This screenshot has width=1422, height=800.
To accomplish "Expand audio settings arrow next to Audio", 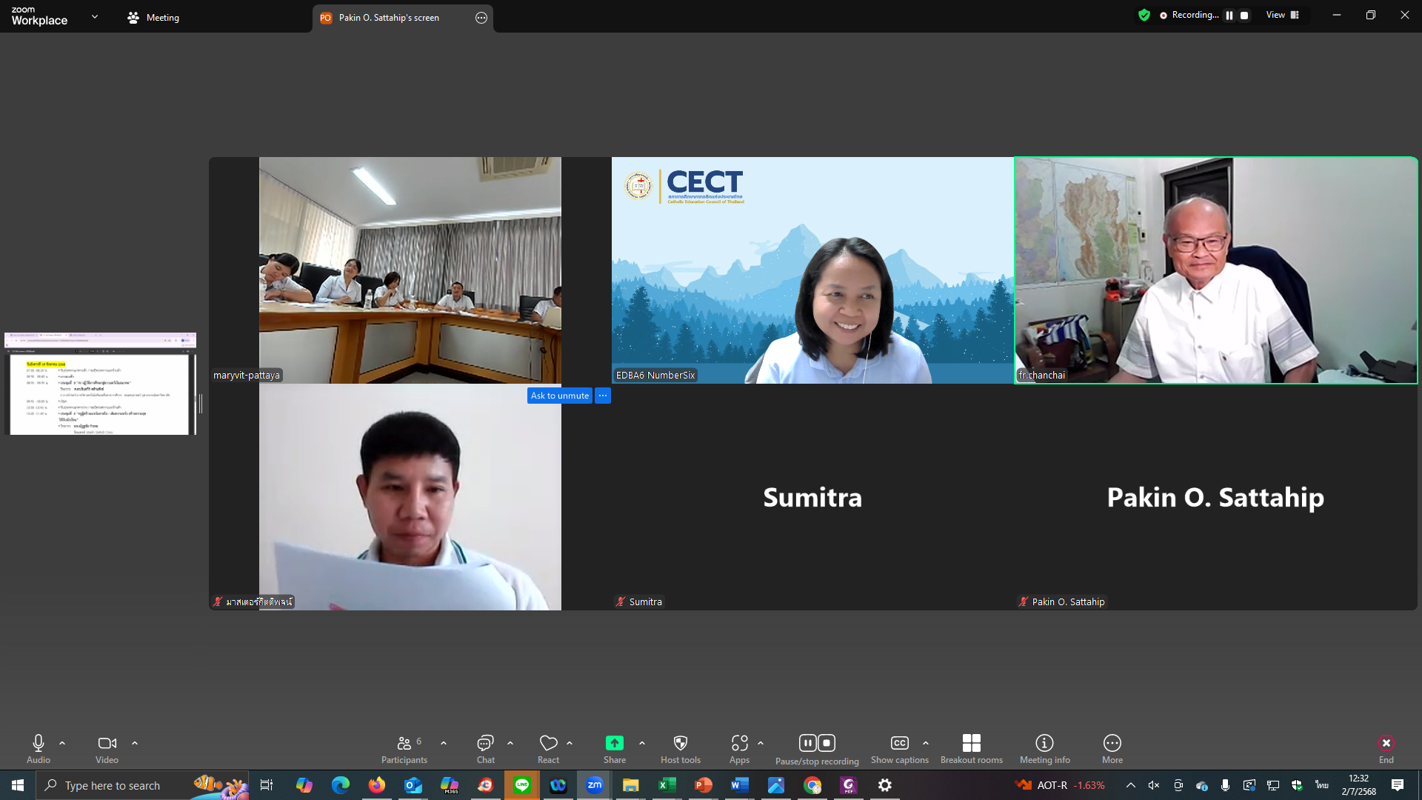I will pyautogui.click(x=62, y=743).
